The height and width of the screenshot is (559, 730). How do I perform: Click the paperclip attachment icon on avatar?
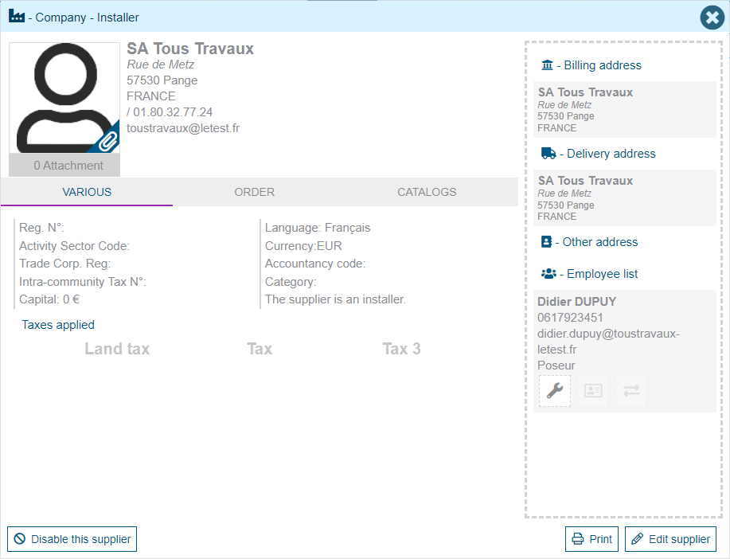click(107, 141)
